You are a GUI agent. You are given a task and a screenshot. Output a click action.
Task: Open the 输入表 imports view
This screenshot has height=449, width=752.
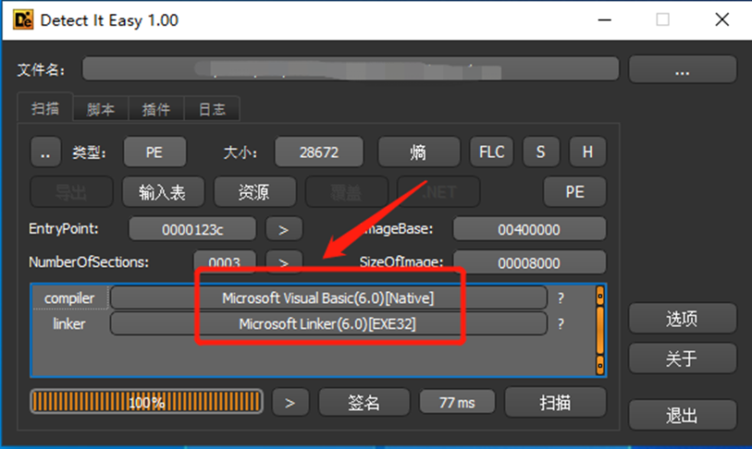coord(162,192)
